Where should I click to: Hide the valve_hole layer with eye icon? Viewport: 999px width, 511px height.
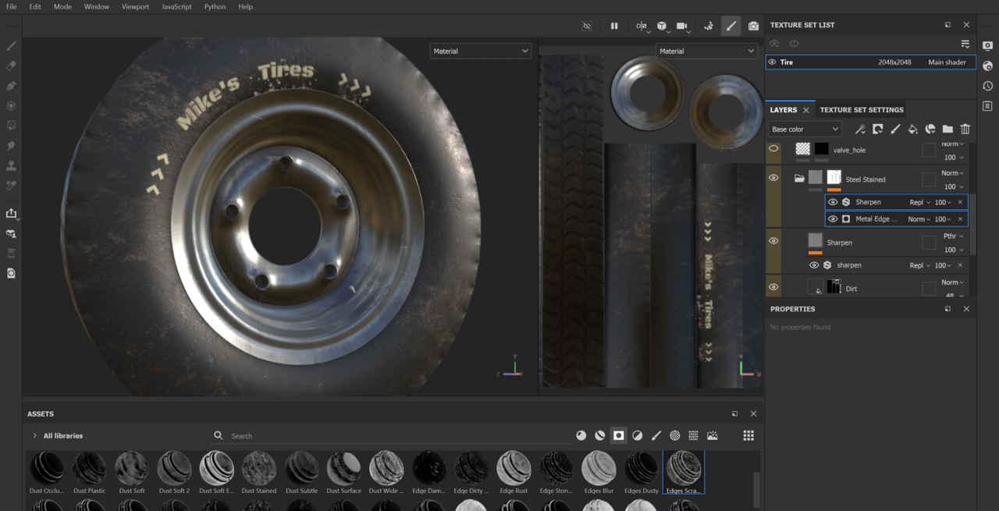pyautogui.click(x=773, y=148)
